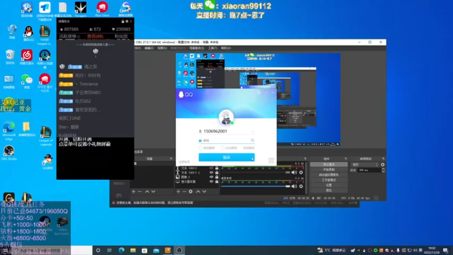Pop out the scenes dock panel
This screenshot has height=255, width=453.
(x=171, y=159)
